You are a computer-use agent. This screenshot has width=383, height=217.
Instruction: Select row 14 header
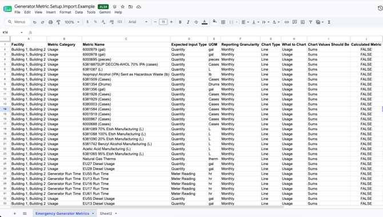click(x=5, y=109)
